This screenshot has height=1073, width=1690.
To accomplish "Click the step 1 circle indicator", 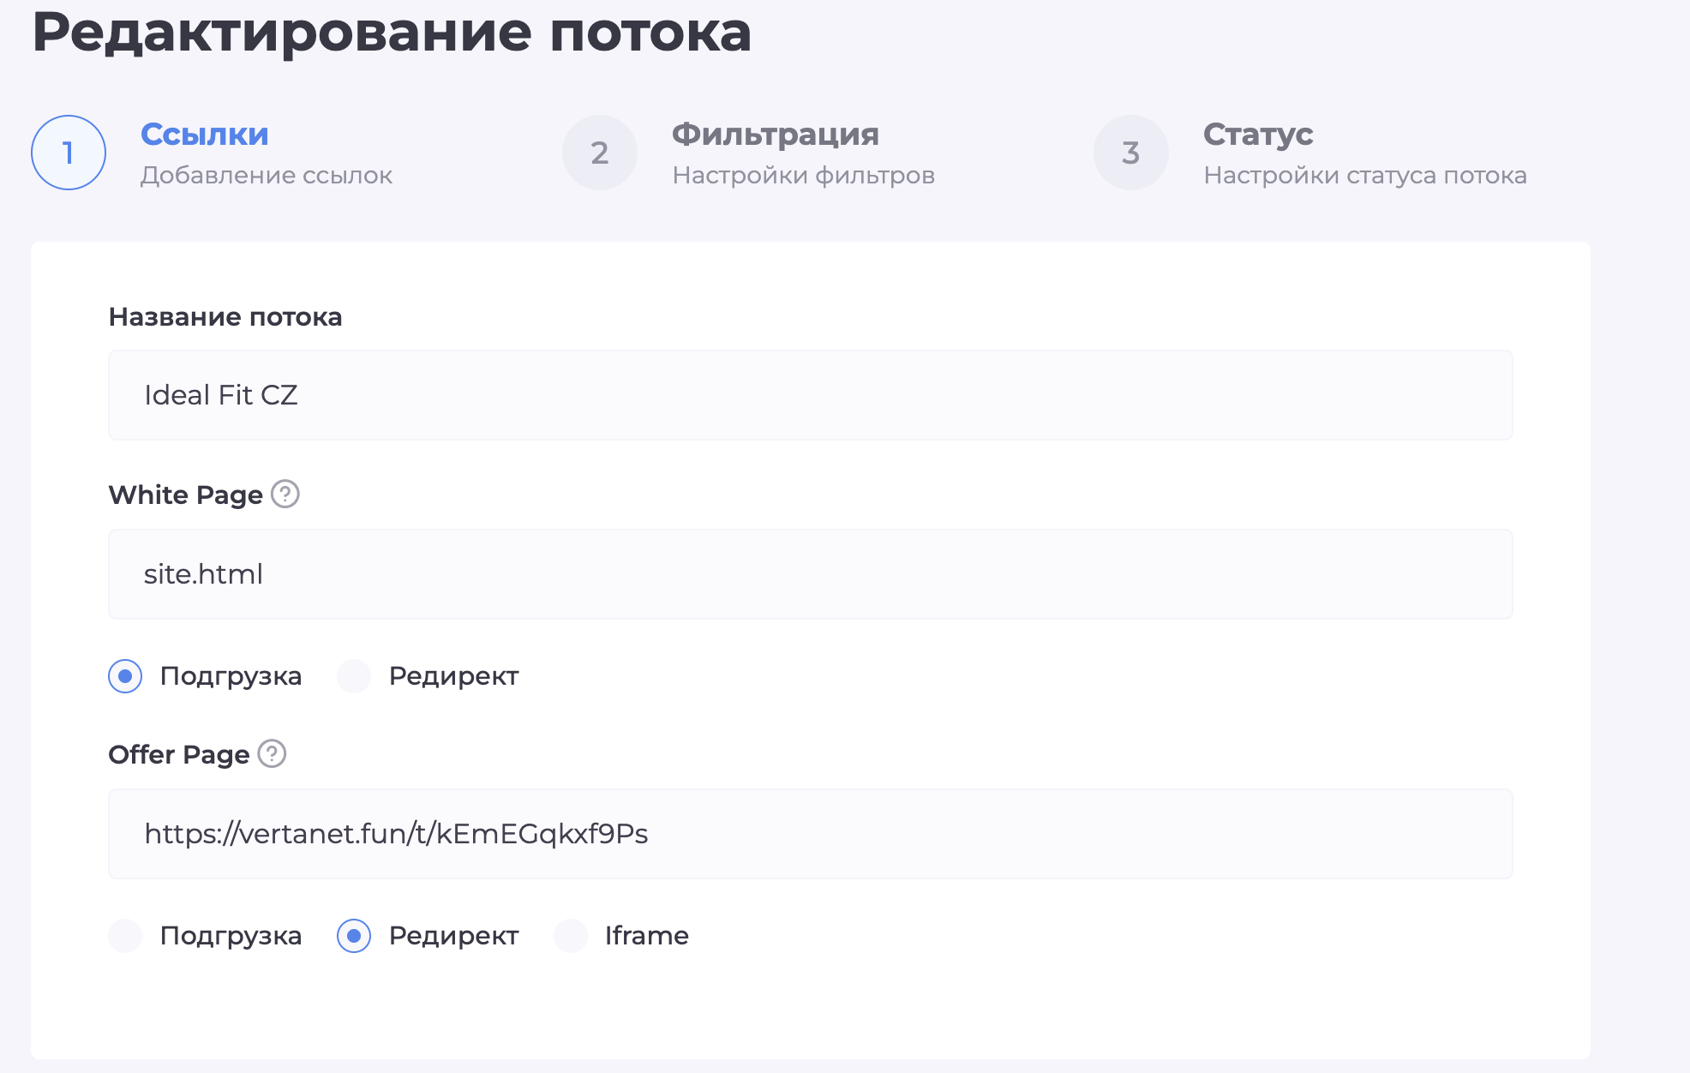I will pyautogui.click(x=69, y=152).
